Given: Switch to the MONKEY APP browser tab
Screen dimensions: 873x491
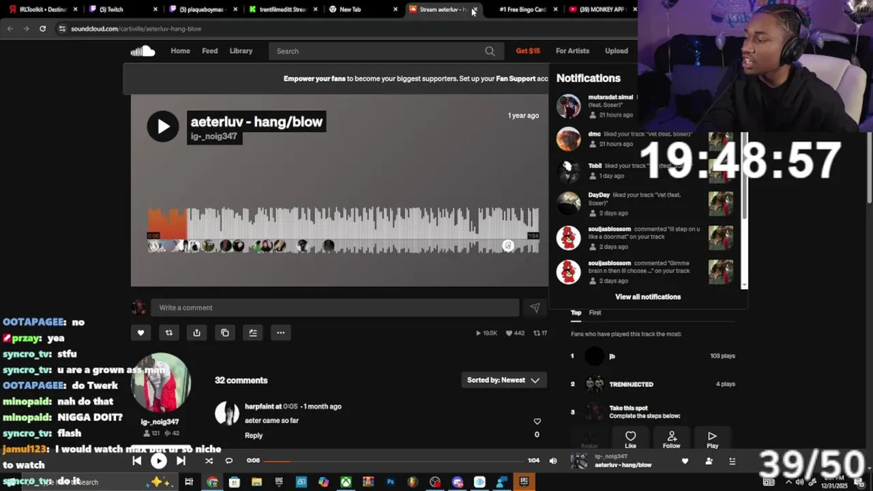Looking at the screenshot, I should [x=602, y=10].
